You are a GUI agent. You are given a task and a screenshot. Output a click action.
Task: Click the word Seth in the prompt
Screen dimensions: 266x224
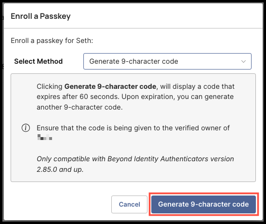(x=84, y=41)
